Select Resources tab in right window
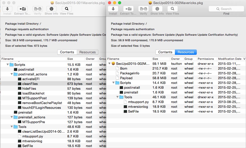 click(186, 52)
